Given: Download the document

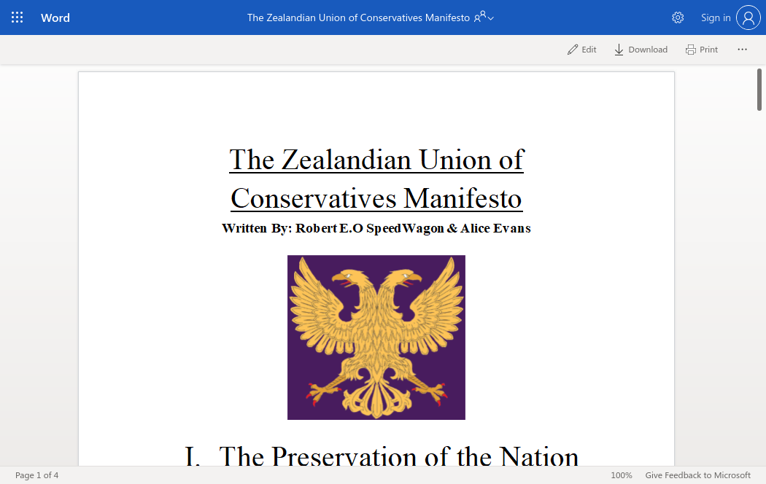Looking at the screenshot, I should coord(641,50).
